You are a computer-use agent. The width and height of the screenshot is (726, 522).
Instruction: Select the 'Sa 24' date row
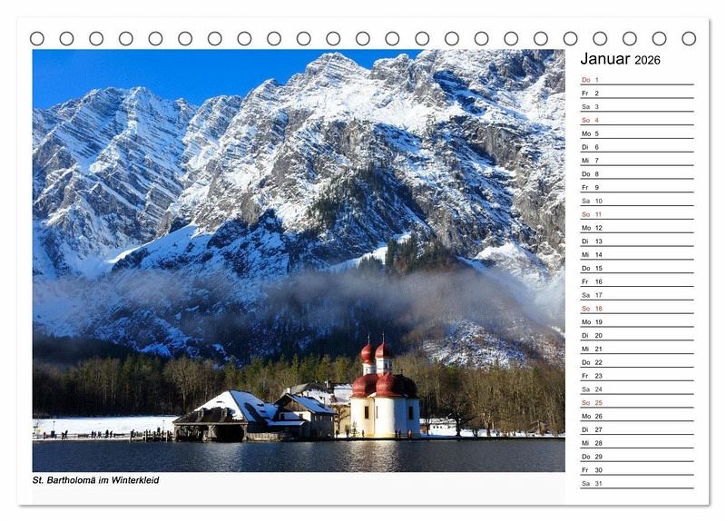(x=637, y=389)
